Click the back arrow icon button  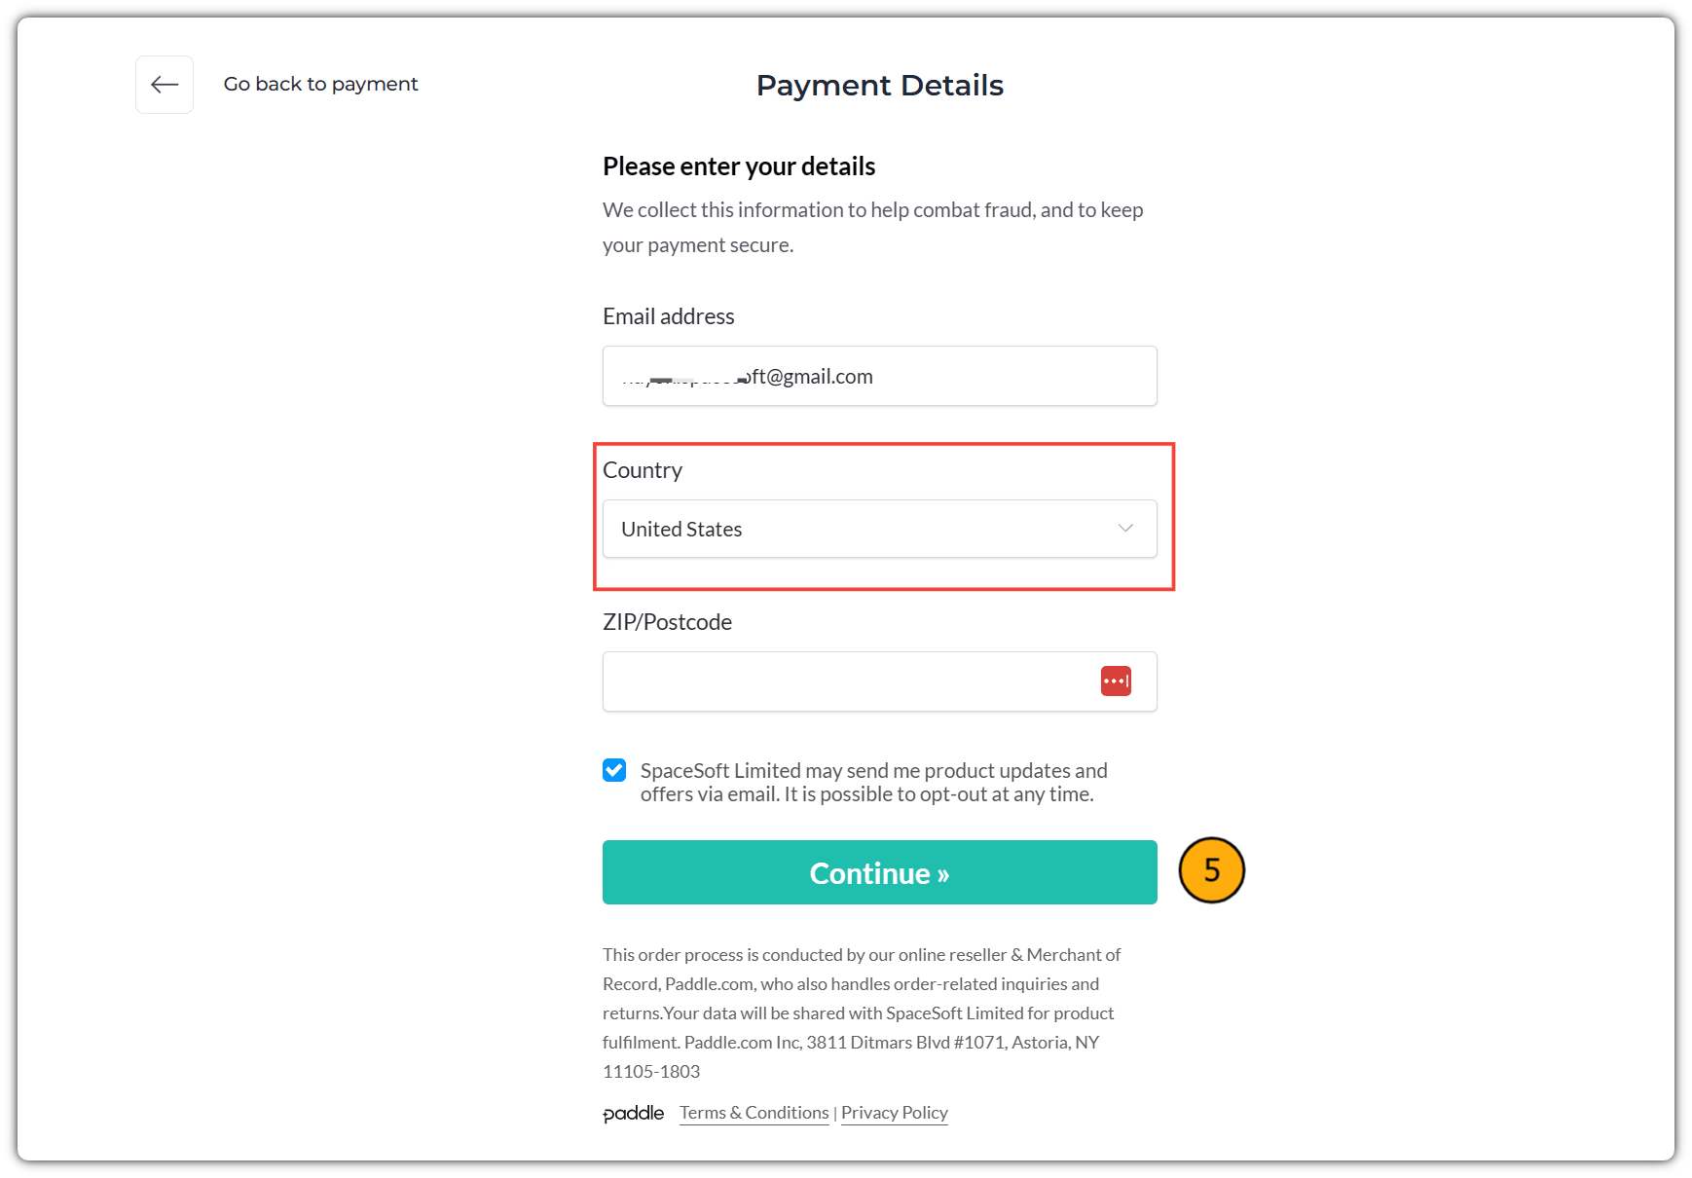point(165,85)
